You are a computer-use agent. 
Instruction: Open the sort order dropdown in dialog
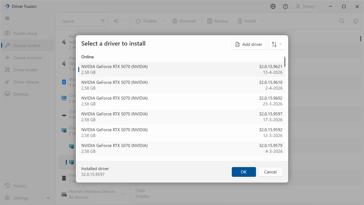click(277, 44)
